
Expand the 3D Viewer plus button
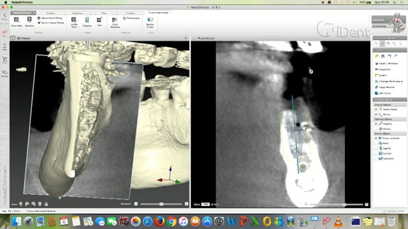click(x=186, y=38)
